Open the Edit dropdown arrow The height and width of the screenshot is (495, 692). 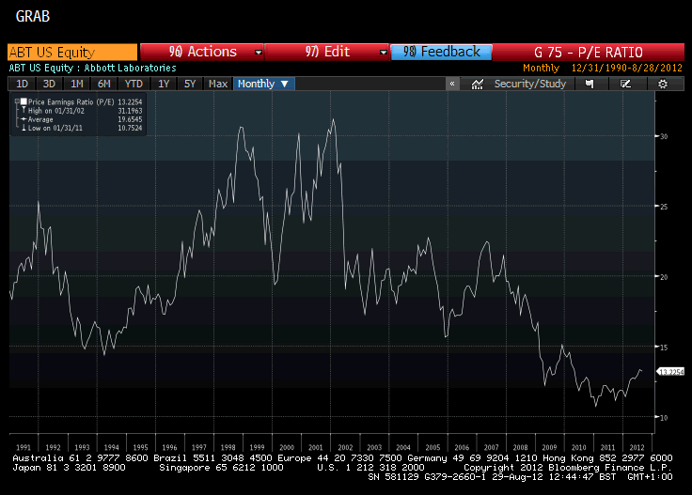383,52
